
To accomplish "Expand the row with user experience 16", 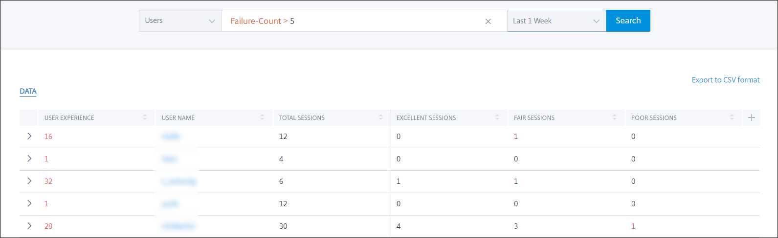I will click(x=29, y=136).
